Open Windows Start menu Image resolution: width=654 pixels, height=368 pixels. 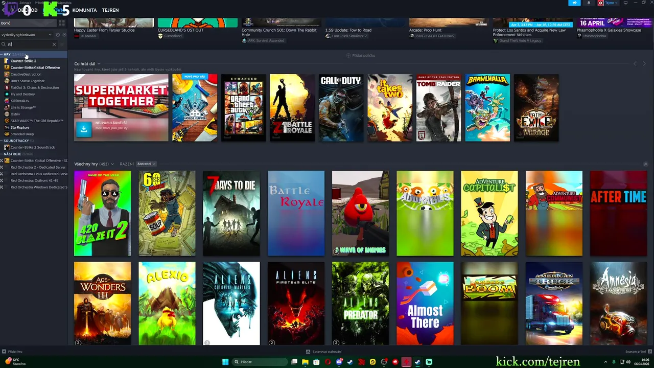click(x=225, y=362)
